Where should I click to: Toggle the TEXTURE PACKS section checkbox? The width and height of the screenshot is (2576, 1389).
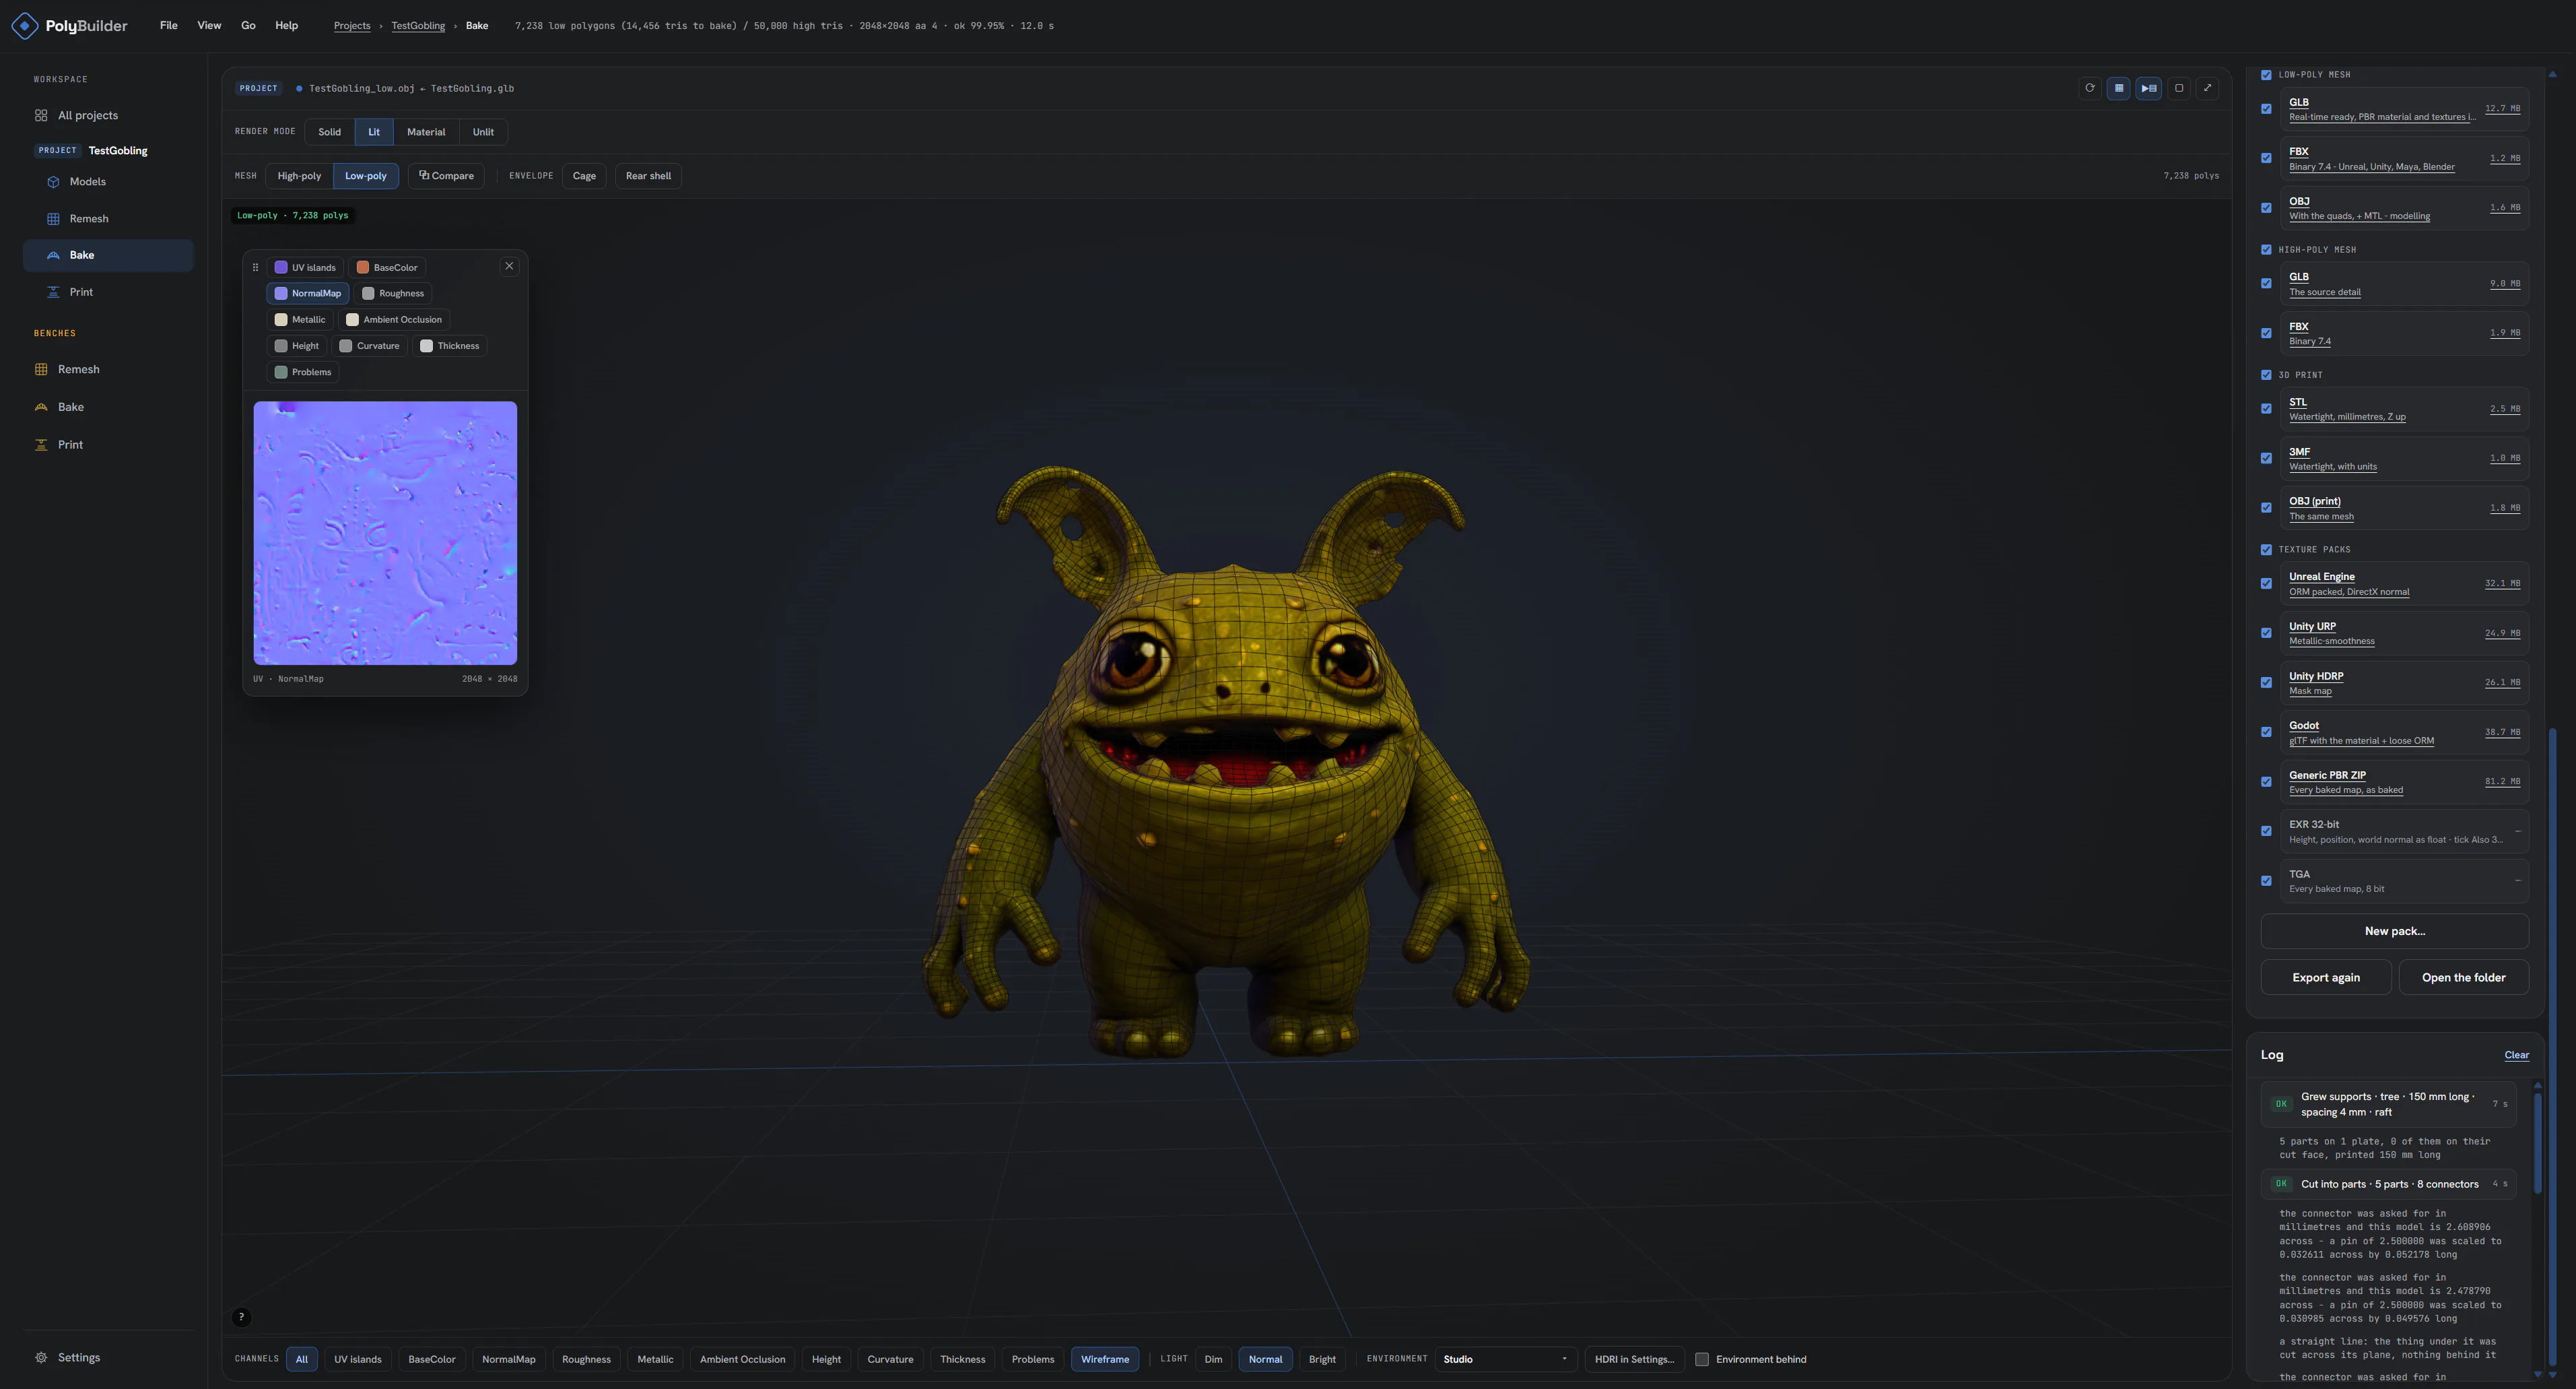tap(2266, 550)
